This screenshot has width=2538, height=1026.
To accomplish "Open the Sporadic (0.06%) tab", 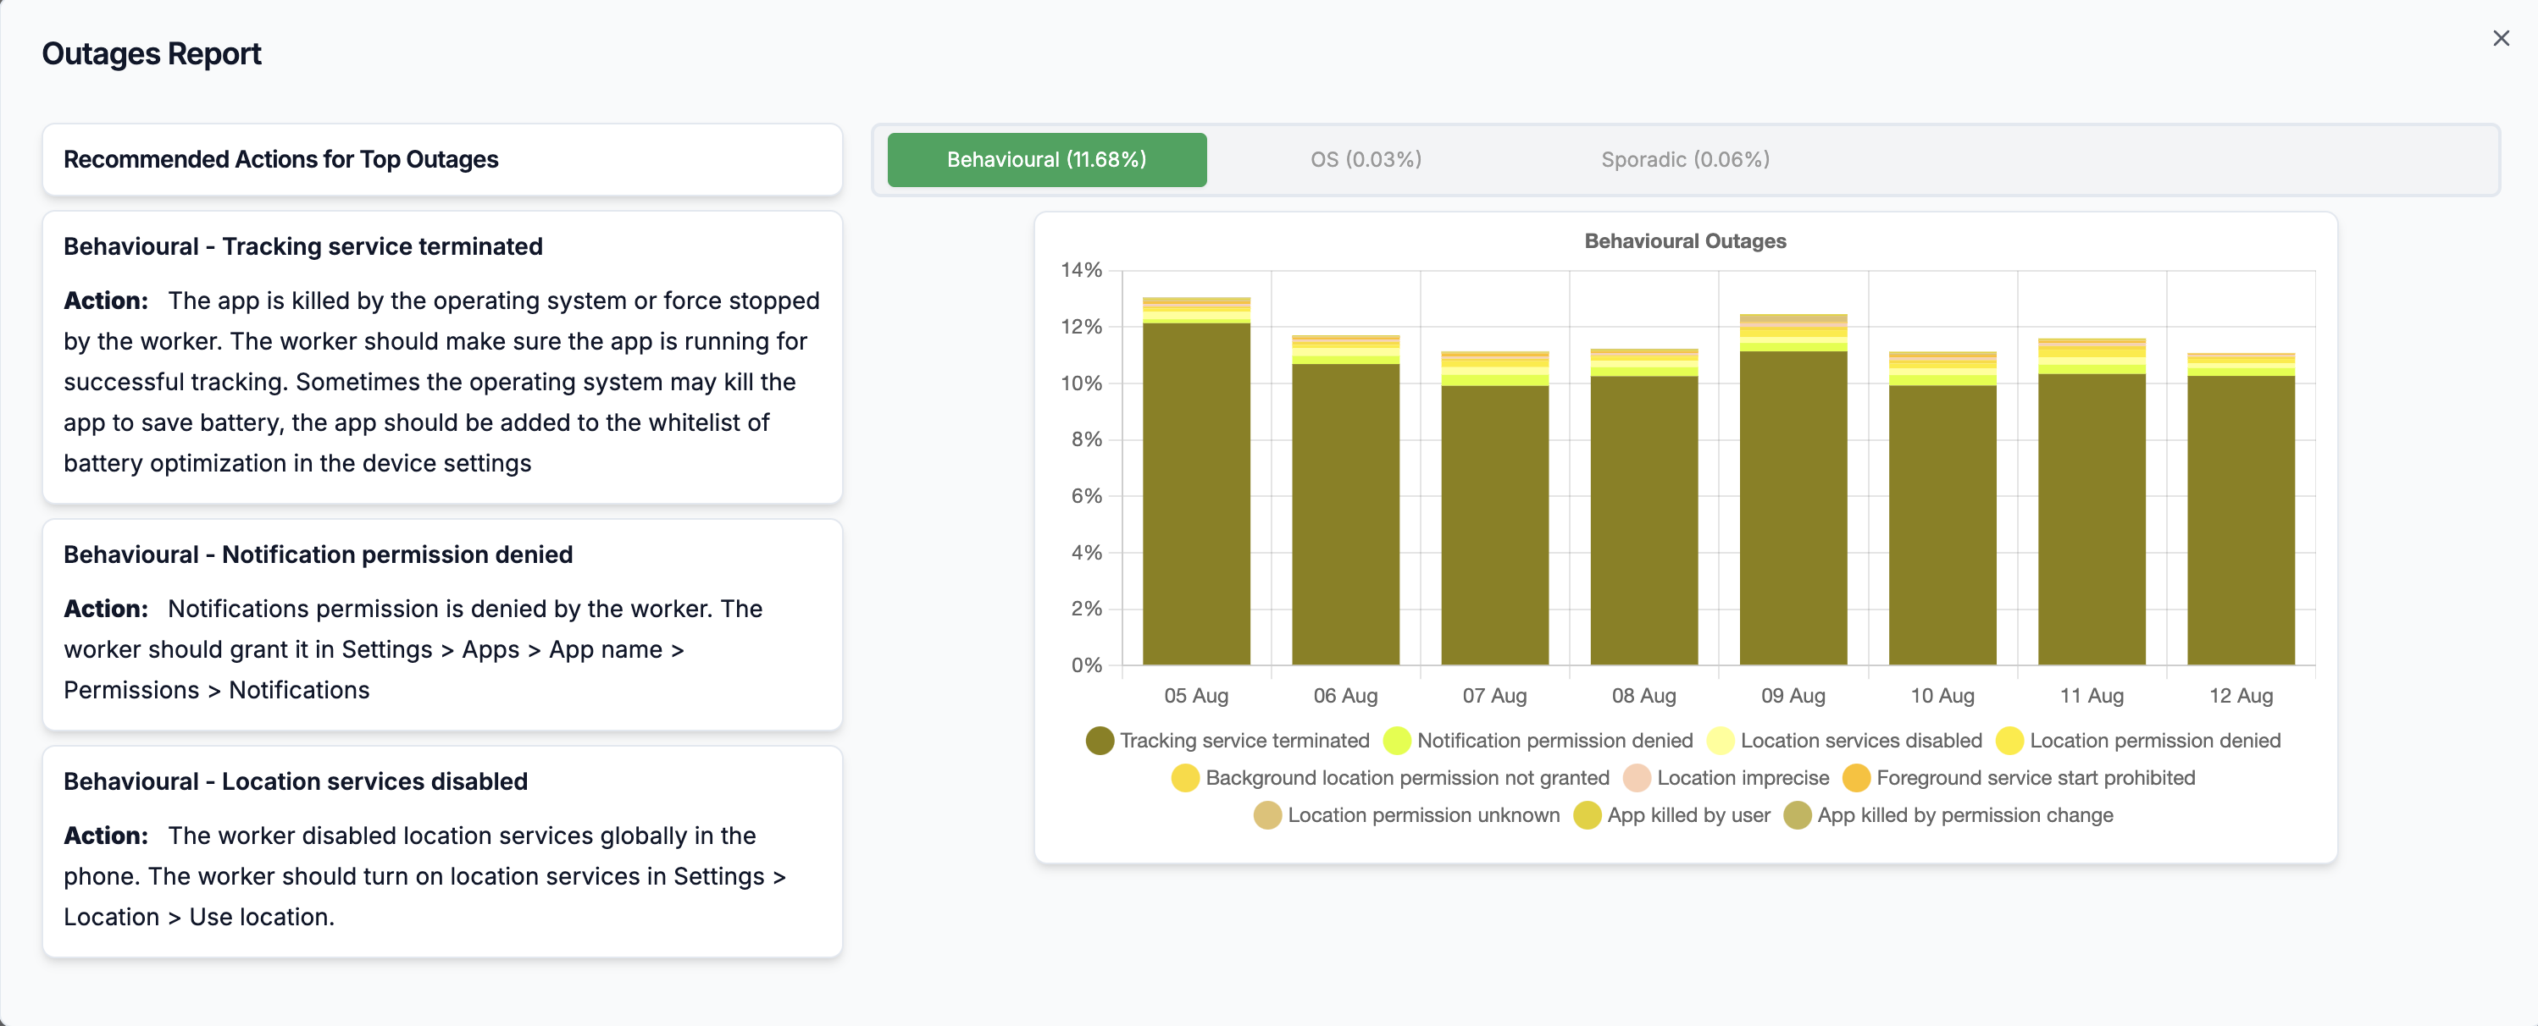I will click(x=1685, y=159).
